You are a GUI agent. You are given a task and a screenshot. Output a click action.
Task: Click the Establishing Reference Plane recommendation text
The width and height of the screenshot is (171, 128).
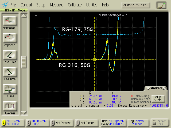pos(141,99)
